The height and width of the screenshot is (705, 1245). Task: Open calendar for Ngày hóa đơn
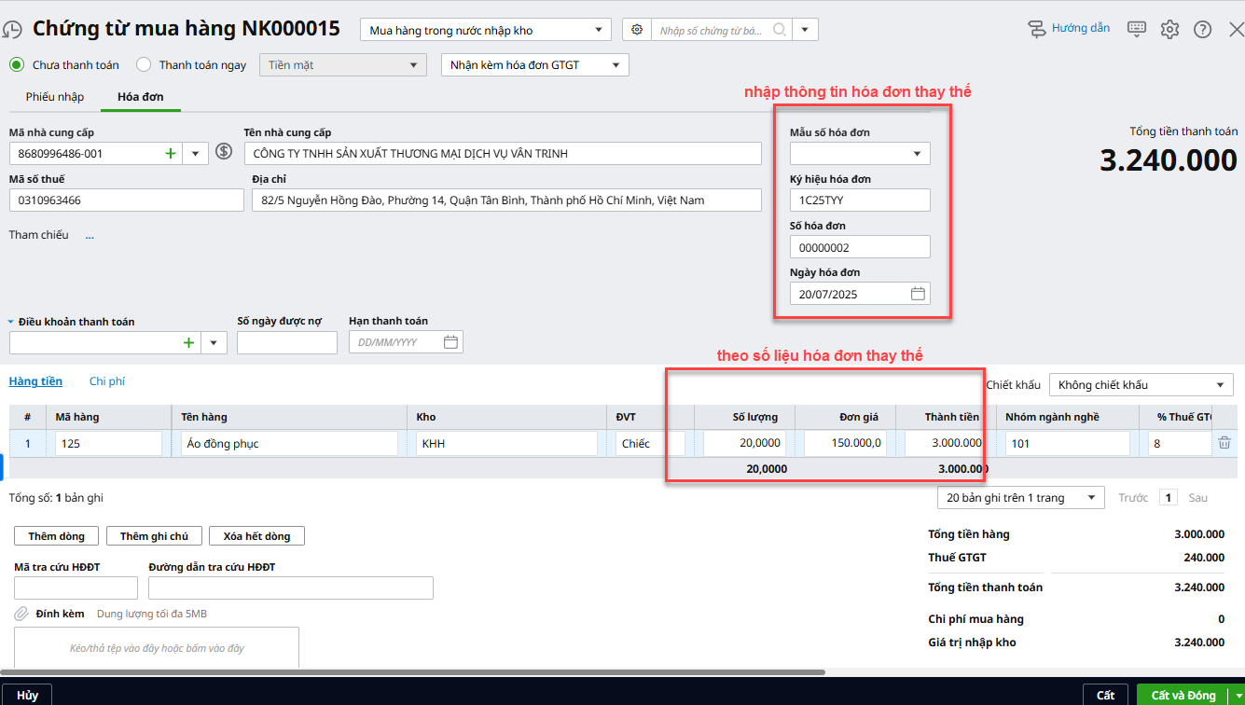pos(918,294)
